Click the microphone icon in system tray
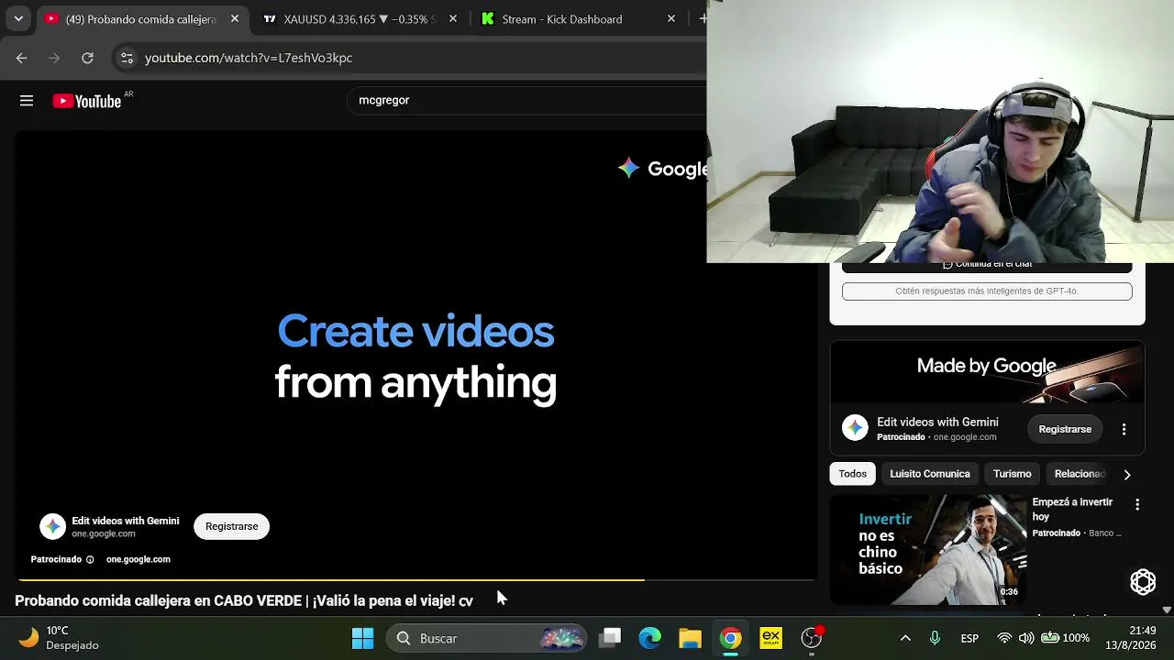This screenshot has height=660, width=1174. (x=935, y=638)
